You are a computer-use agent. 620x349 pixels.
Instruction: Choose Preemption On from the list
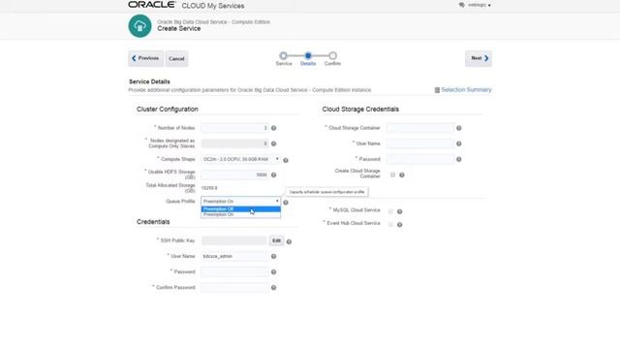point(241,214)
